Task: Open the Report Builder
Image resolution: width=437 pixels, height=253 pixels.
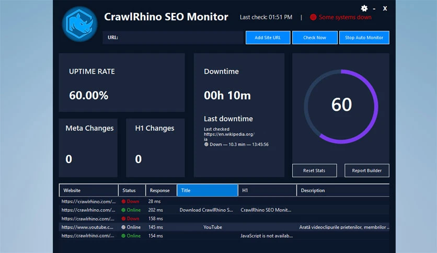Action: (367, 170)
